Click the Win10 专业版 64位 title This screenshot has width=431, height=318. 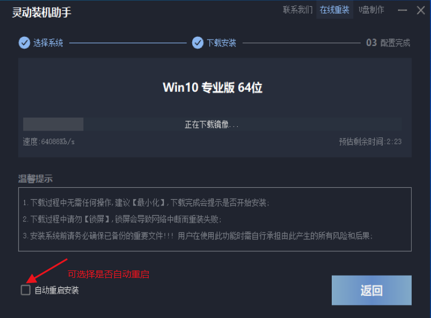(213, 88)
